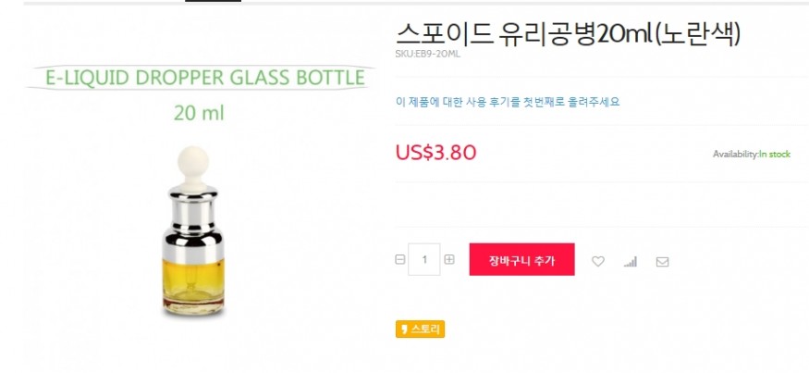Email a friend via envelope icon

click(662, 261)
